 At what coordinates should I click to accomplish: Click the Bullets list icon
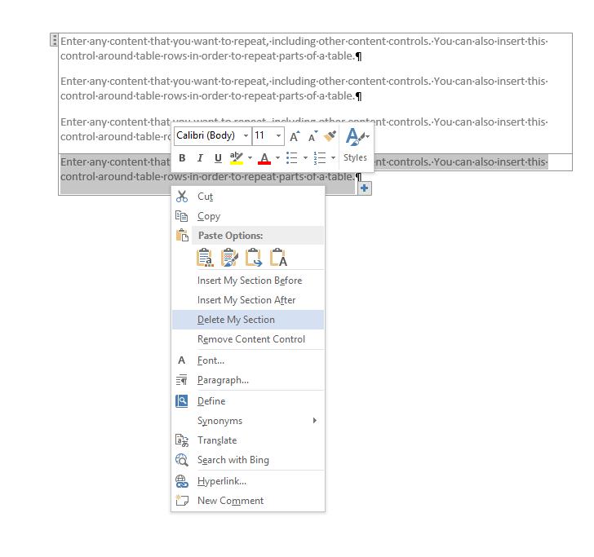(x=292, y=158)
